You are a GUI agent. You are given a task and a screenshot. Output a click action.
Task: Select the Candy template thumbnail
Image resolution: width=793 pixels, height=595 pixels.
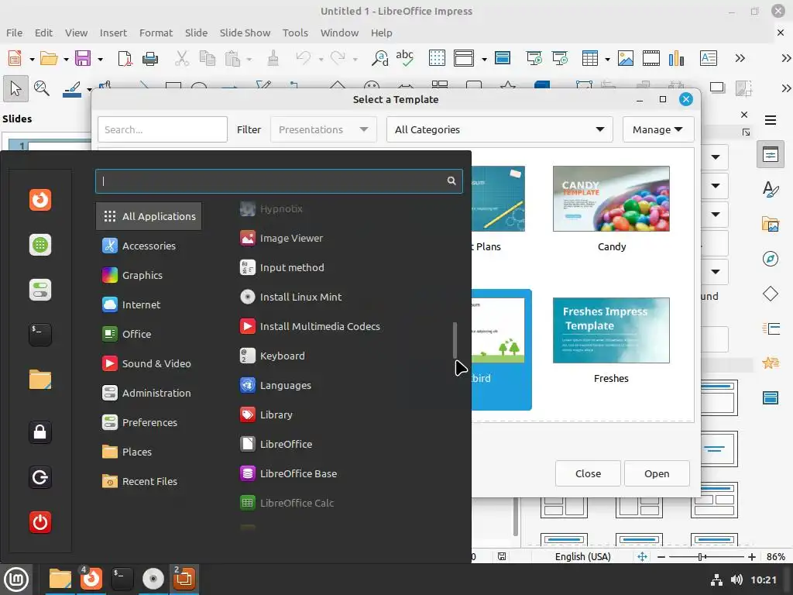(611, 199)
